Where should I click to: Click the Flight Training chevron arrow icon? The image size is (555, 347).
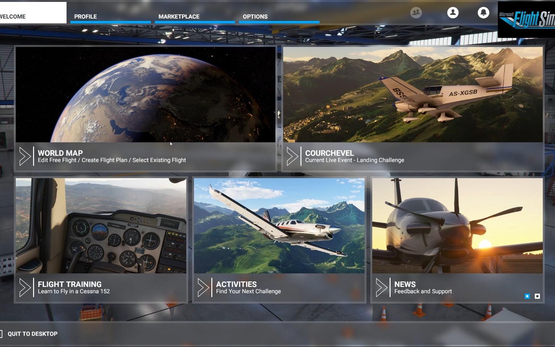[x=25, y=287]
